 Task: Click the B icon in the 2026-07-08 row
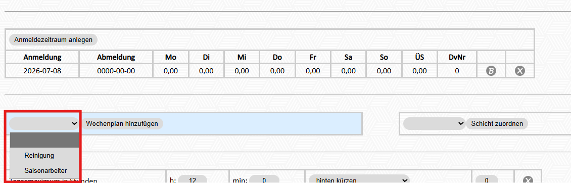pos(491,71)
